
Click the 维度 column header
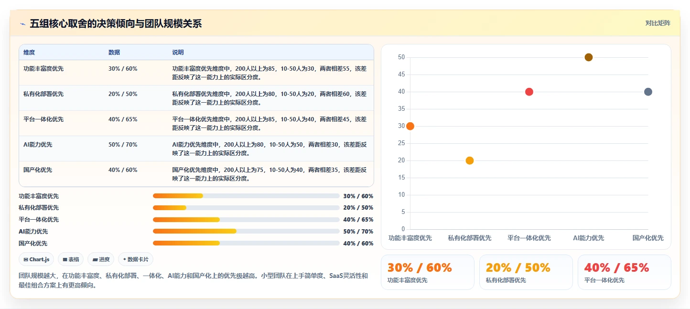(29, 53)
